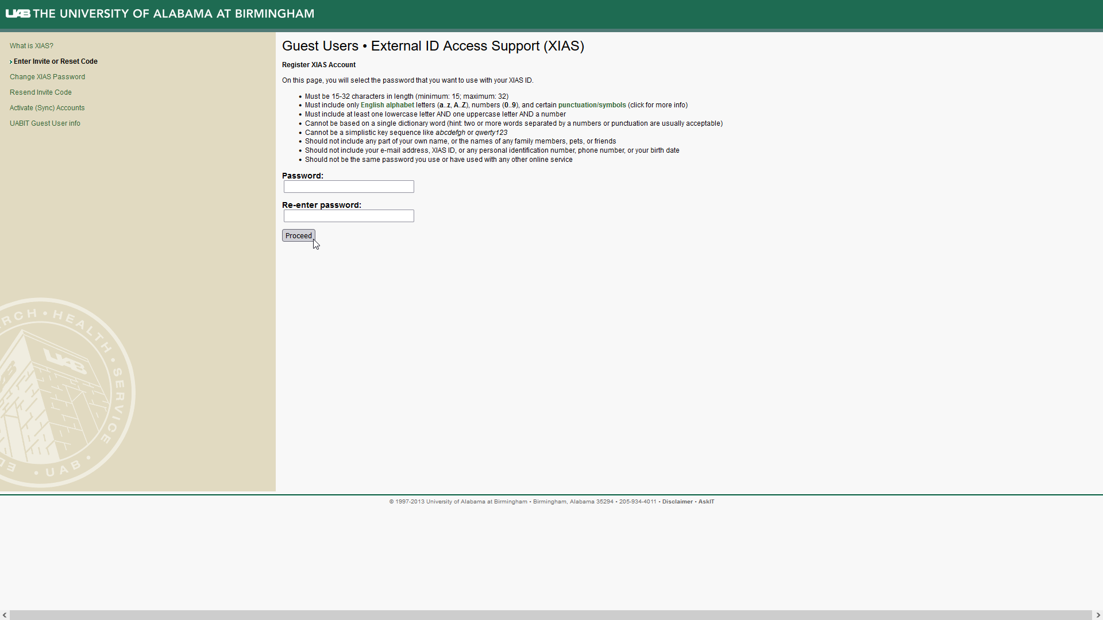Open the English alphabet info link

pos(387,105)
